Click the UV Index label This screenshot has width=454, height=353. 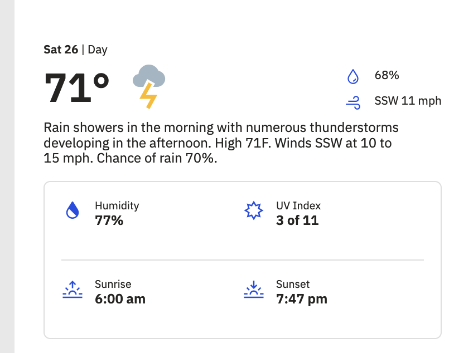click(298, 205)
